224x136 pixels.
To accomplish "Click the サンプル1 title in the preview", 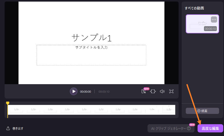I will click(x=91, y=37).
